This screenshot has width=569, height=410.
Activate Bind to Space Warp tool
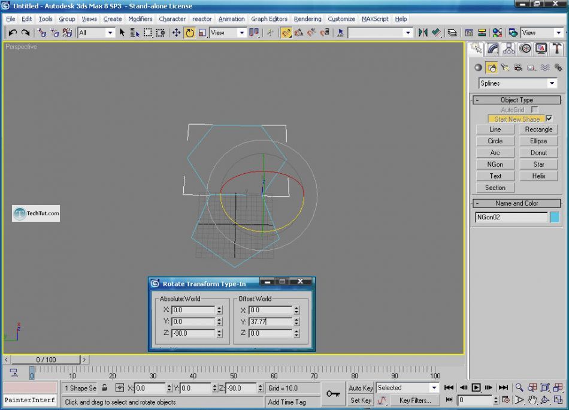point(67,33)
